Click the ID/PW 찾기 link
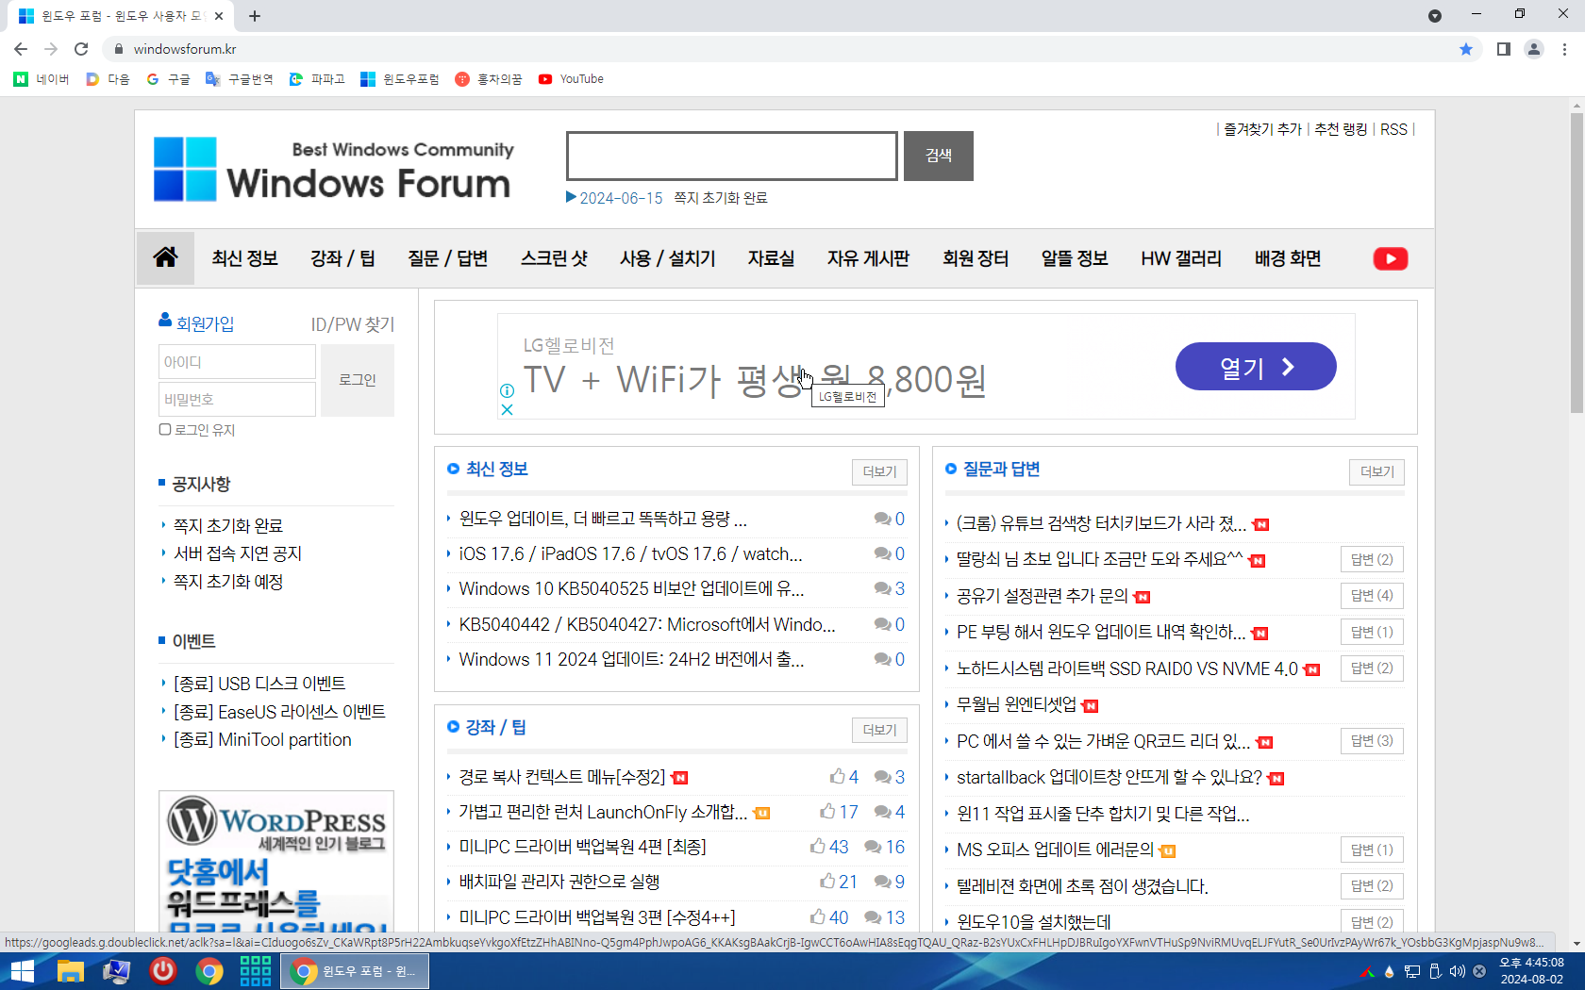This screenshot has width=1585, height=990. (353, 324)
